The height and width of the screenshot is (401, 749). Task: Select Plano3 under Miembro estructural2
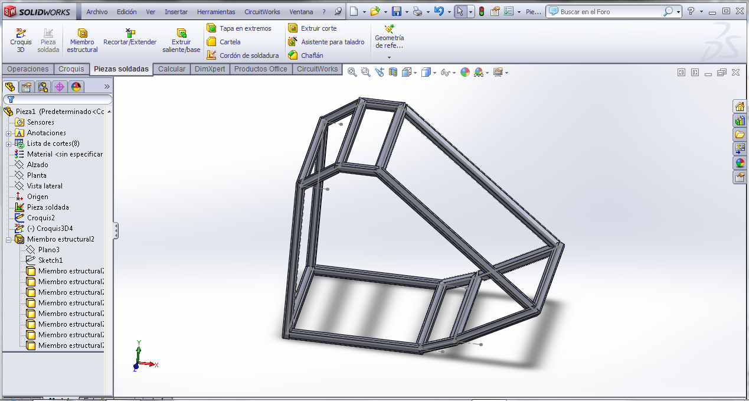(x=48, y=250)
